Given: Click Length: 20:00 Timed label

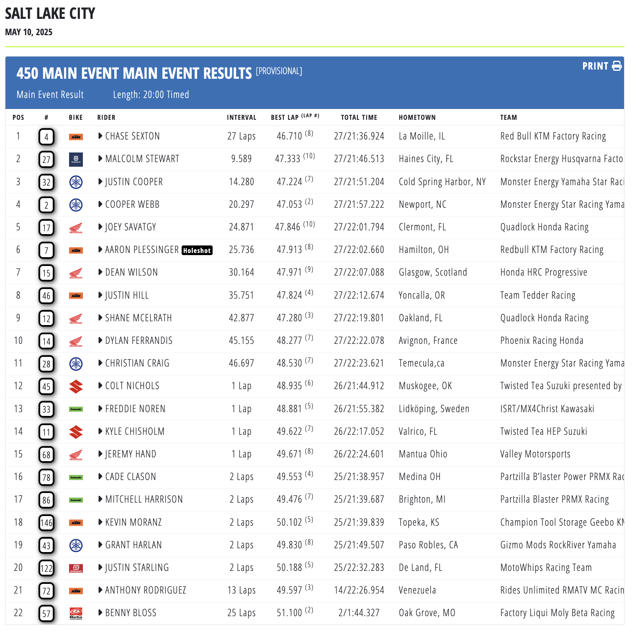Looking at the screenshot, I should click(x=151, y=95).
